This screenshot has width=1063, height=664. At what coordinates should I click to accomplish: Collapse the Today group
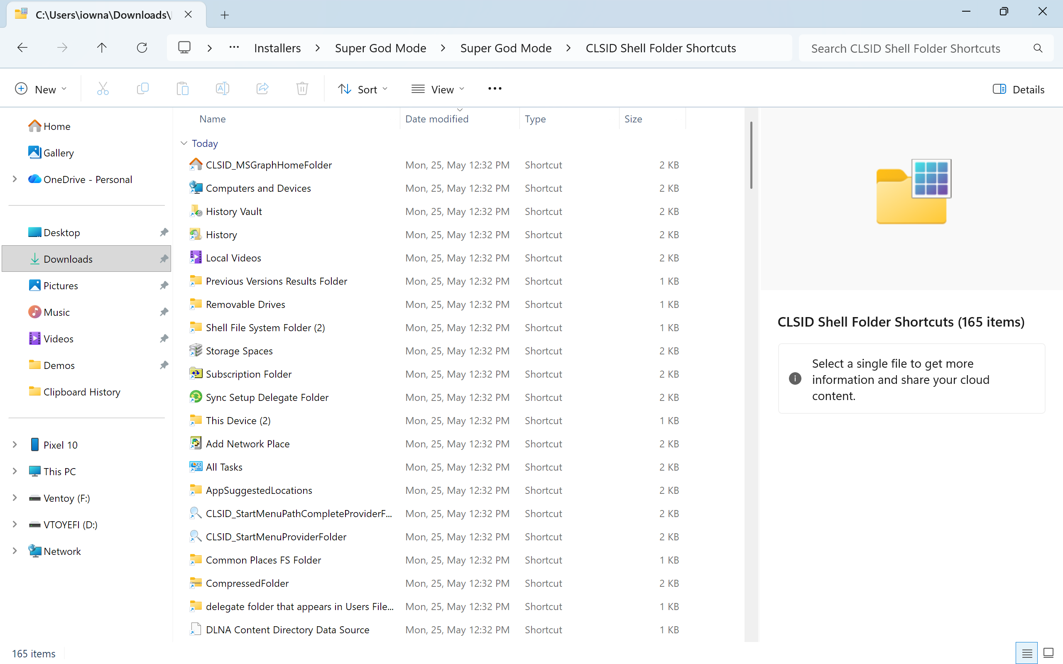pyautogui.click(x=184, y=143)
